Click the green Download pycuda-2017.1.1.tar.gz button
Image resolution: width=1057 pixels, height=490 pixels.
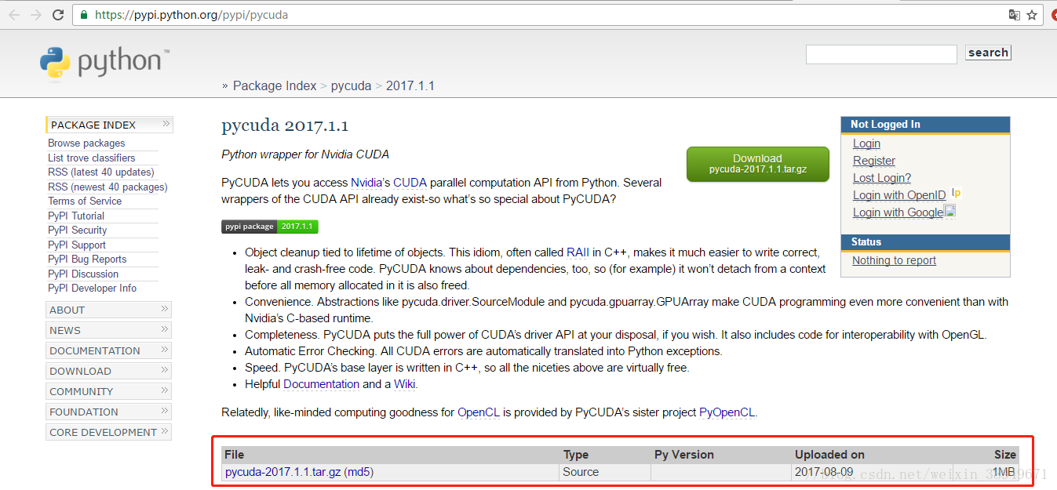point(757,164)
